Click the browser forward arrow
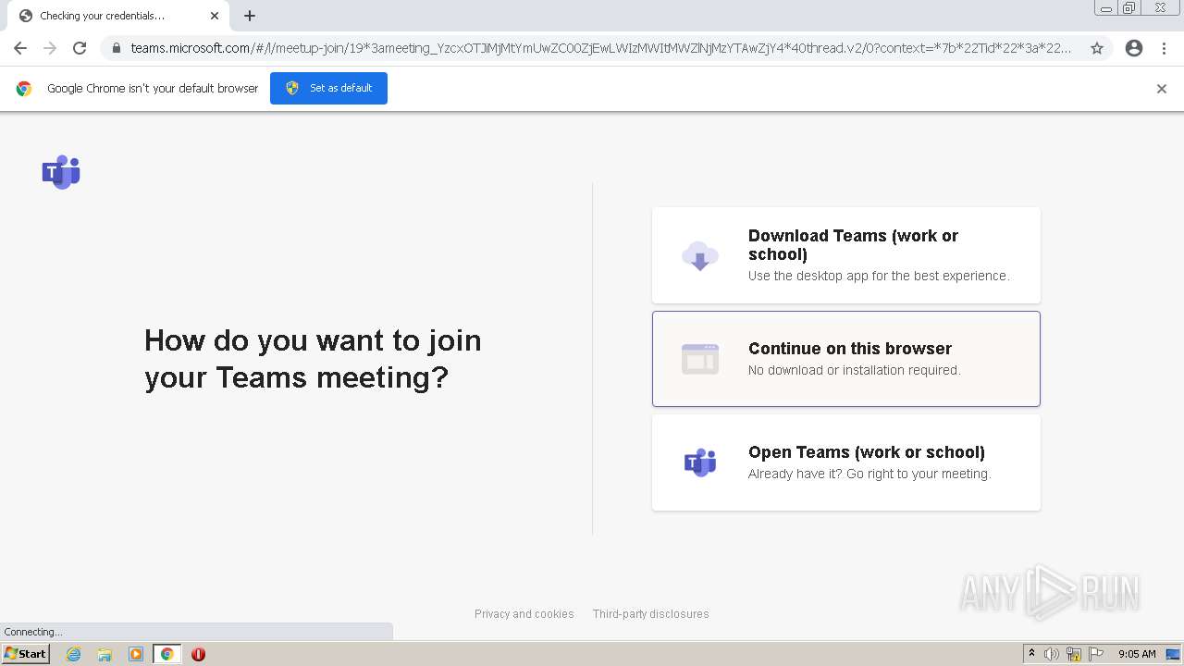Screen dimensions: 1184x666 pyautogui.click(x=50, y=48)
